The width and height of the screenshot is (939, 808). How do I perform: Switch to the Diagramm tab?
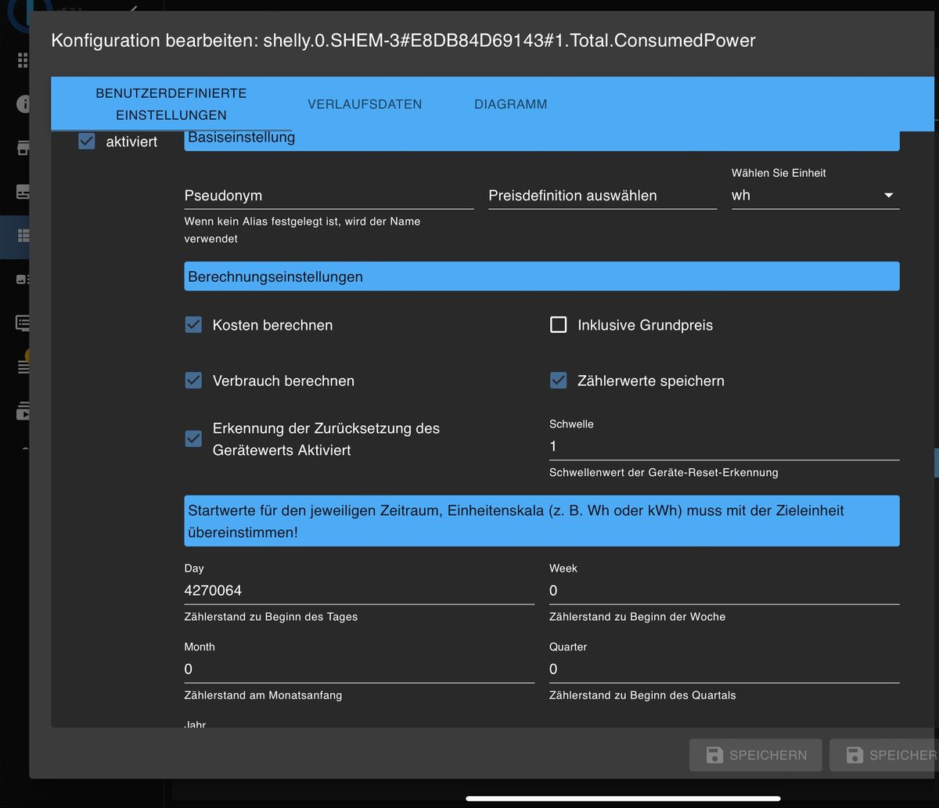(511, 104)
